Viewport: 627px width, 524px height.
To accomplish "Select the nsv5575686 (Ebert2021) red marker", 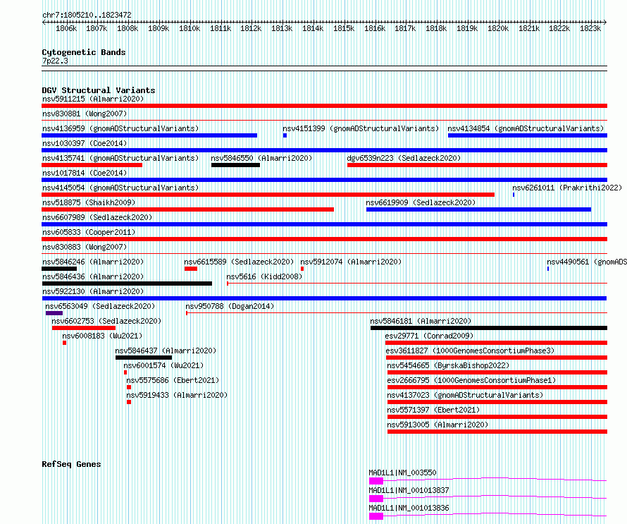I will tap(129, 387).
